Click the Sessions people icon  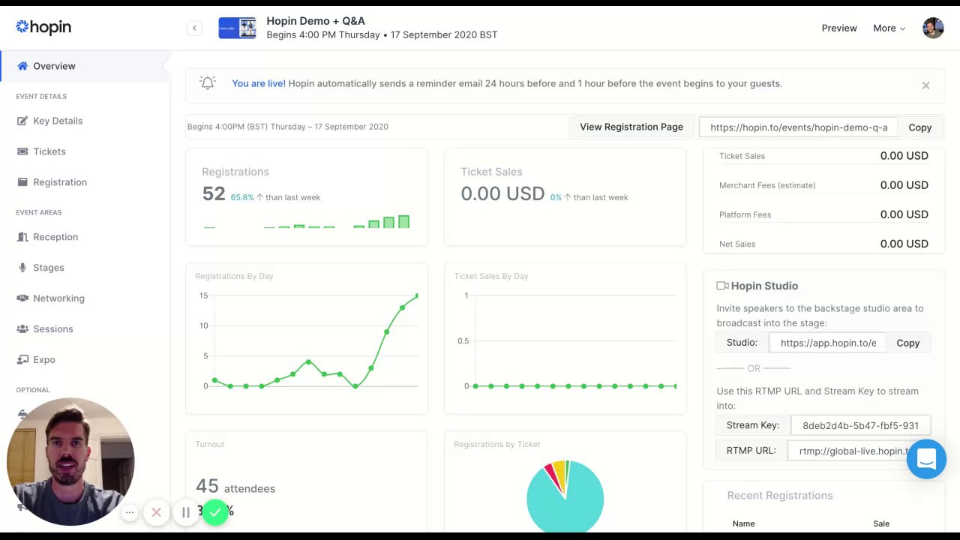pyautogui.click(x=22, y=329)
